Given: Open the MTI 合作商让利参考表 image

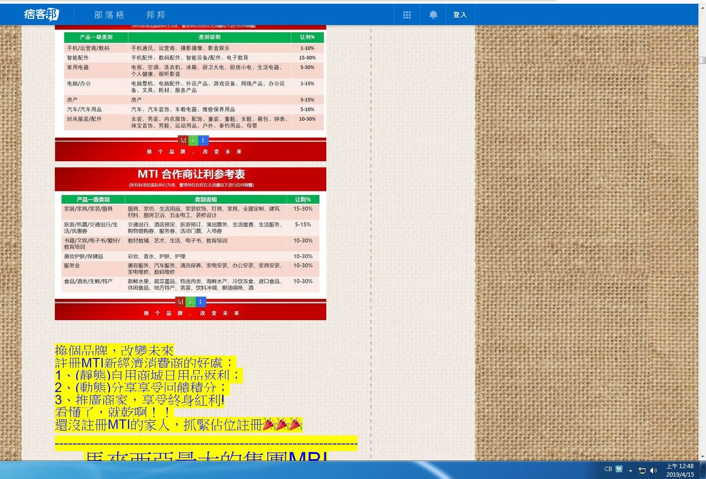Looking at the screenshot, I should click(191, 244).
